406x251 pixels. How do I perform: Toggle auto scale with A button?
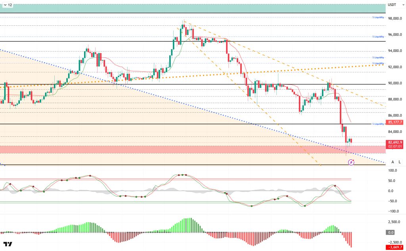click(x=393, y=162)
